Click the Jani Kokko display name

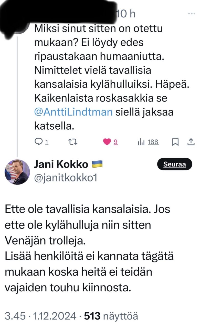pyautogui.click(x=61, y=164)
